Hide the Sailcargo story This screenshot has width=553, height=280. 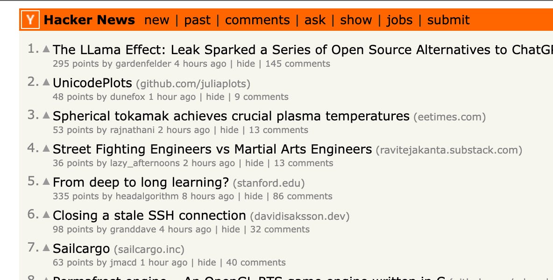pos(206,262)
